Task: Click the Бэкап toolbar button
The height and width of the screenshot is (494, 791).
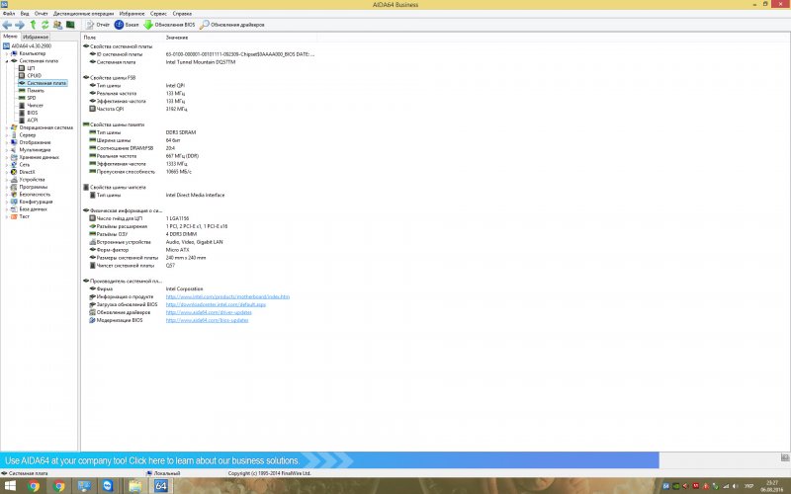Action: coord(127,24)
